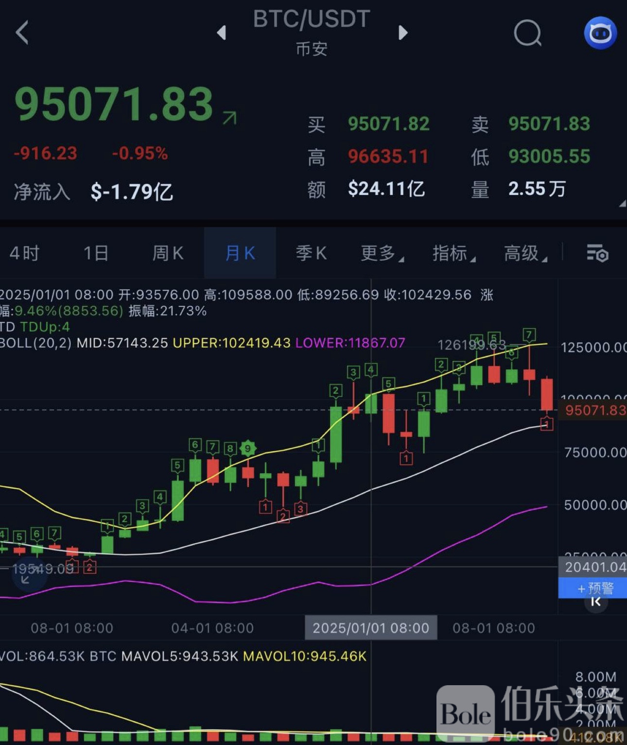
Task: Open chart settings icon in toolbar
Action: coord(597,253)
